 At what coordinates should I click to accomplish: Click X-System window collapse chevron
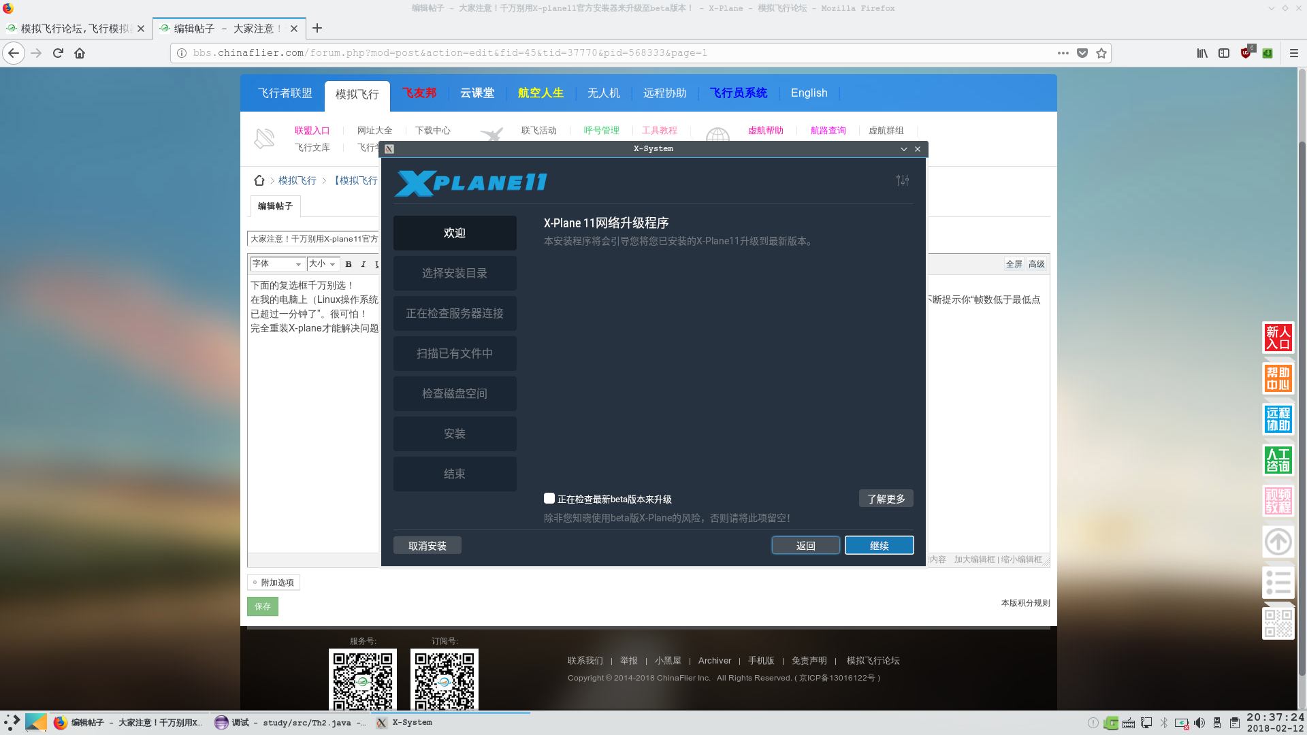pos(904,149)
